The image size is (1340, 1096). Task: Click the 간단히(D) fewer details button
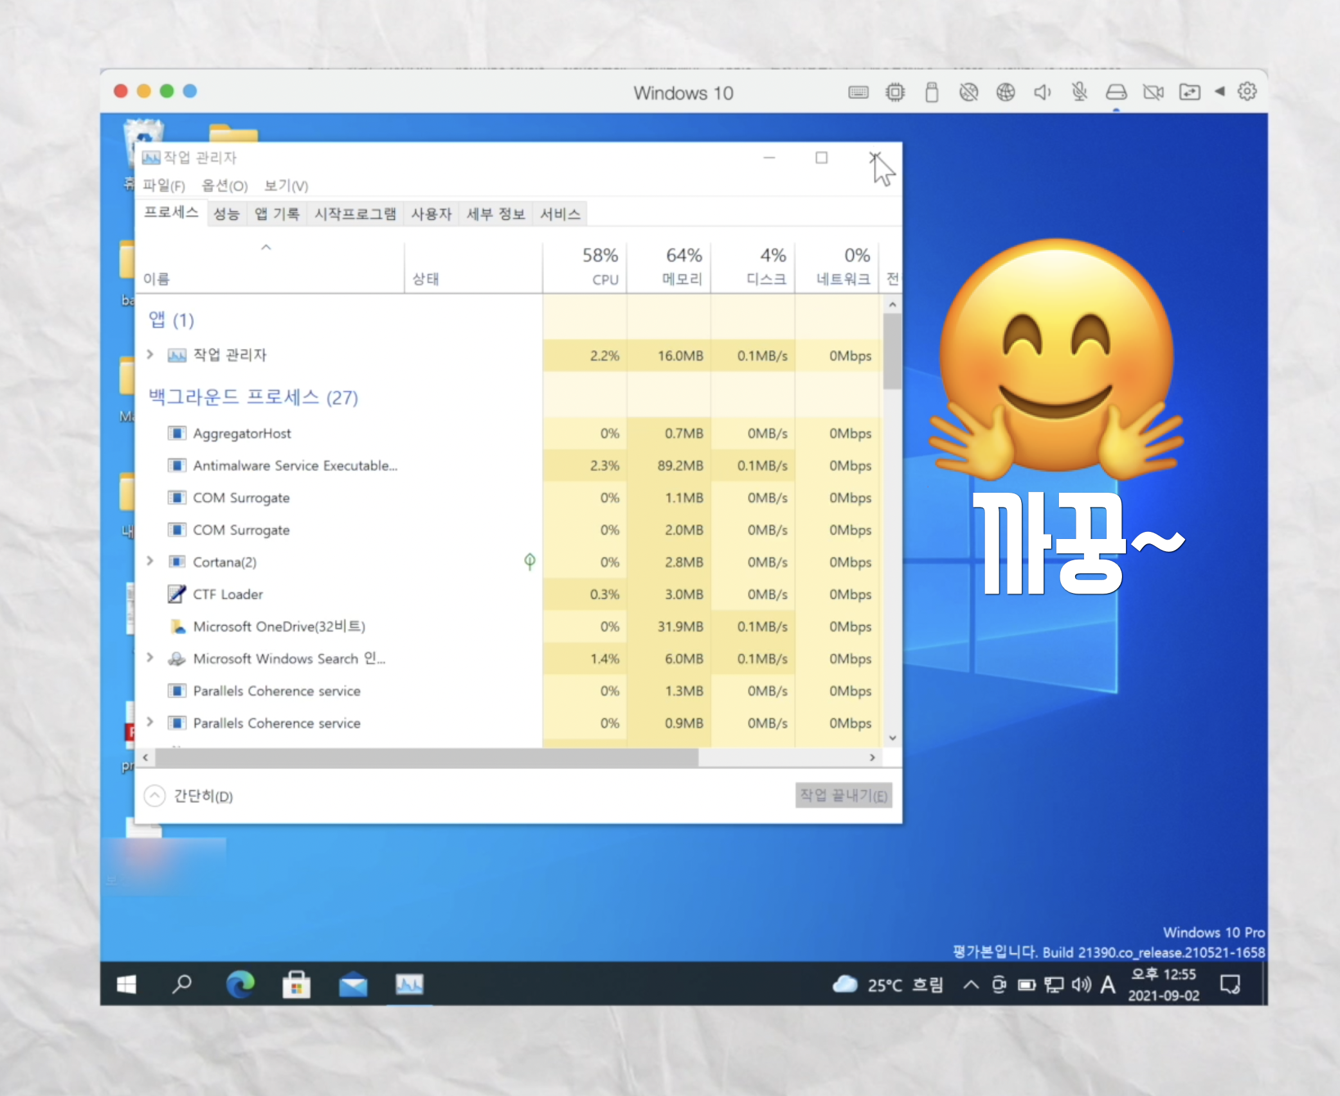click(x=189, y=796)
